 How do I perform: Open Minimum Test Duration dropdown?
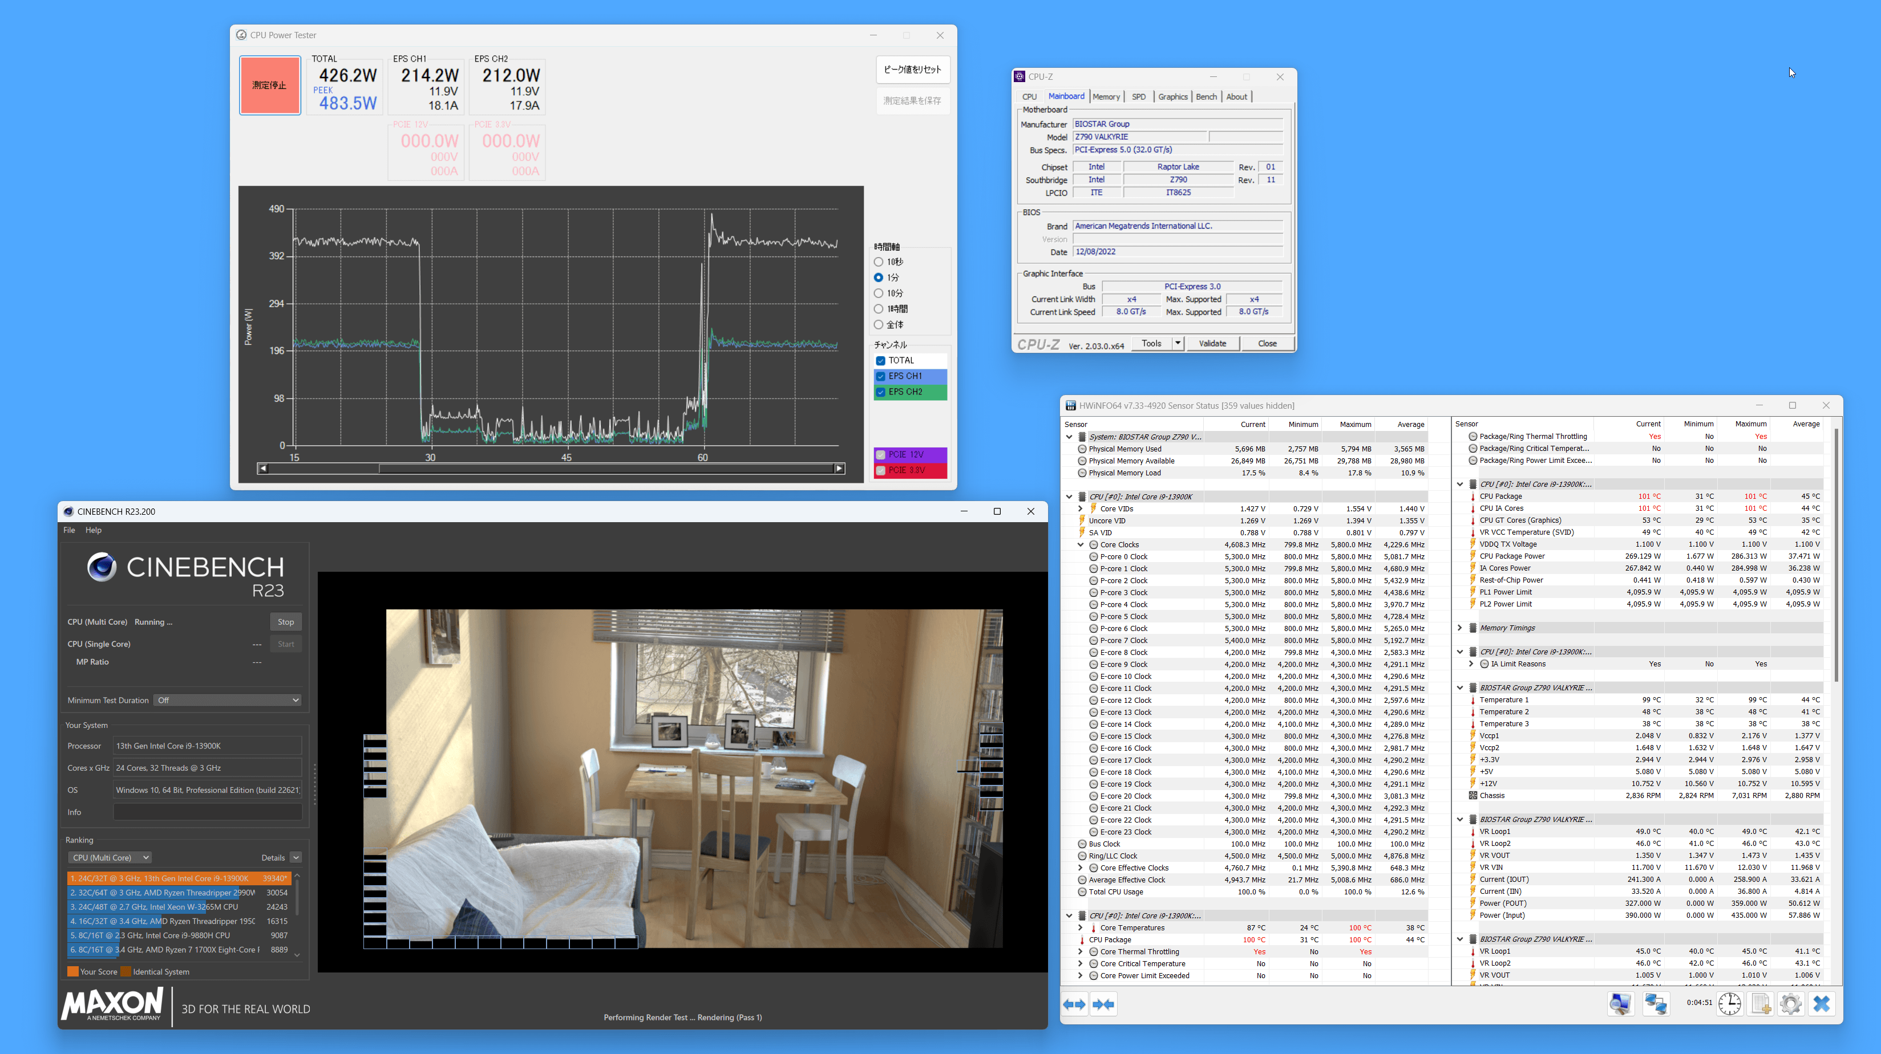tap(227, 700)
